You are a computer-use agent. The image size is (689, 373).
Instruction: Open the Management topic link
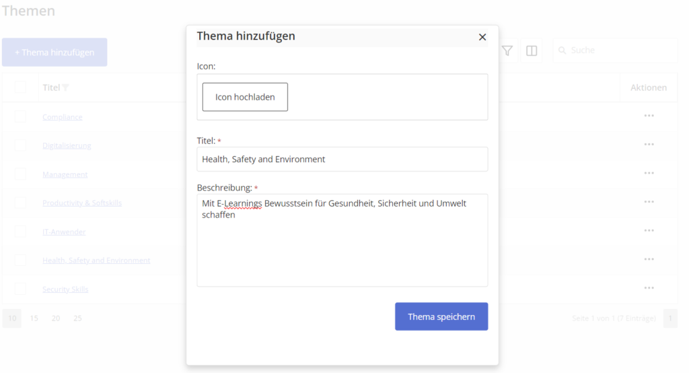tap(65, 174)
